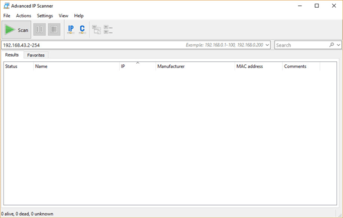Open the Settings menu
343x218 pixels.
point(45,15)
